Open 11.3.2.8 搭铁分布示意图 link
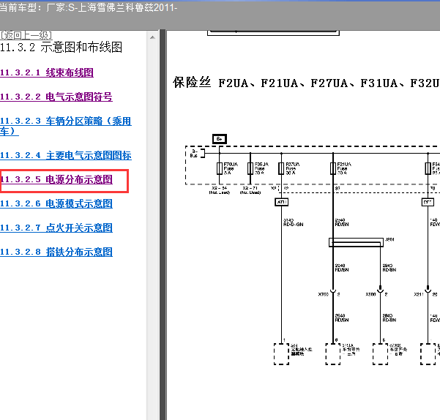The image size is (440, 420). [56, 252]
